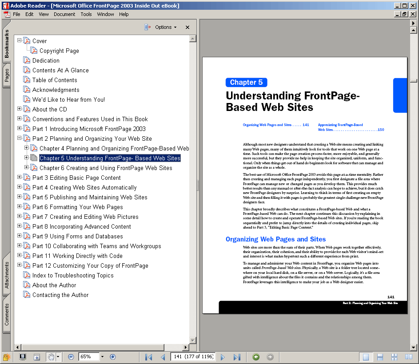Expand Conventions and Features bookmark
419x364 pixels.
[x=19, y=119]
